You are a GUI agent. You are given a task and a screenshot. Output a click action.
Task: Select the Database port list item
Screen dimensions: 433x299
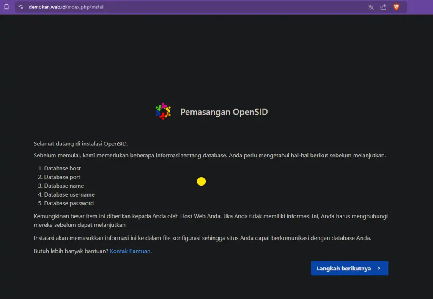click(61, 177)
